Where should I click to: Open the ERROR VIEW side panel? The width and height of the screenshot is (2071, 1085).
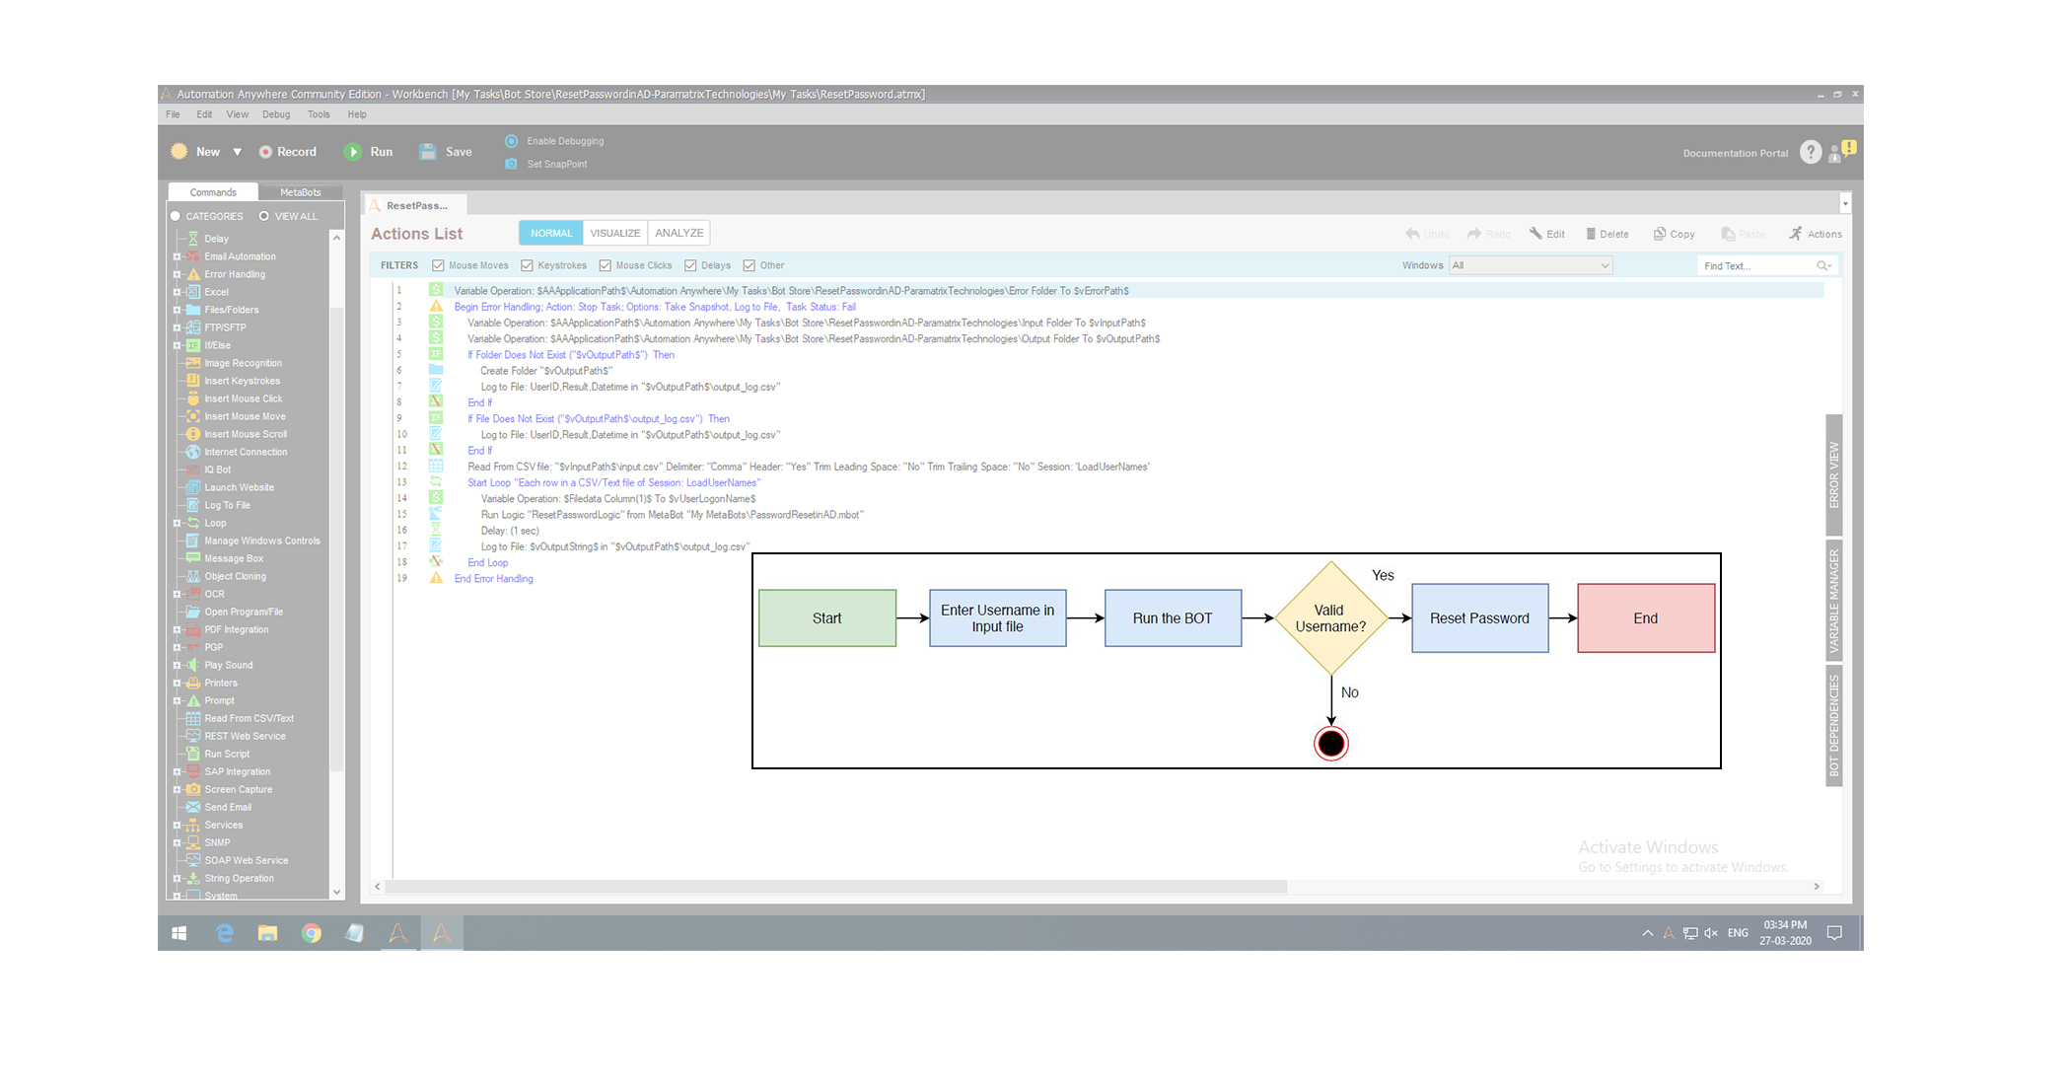tap(1834, 475)
